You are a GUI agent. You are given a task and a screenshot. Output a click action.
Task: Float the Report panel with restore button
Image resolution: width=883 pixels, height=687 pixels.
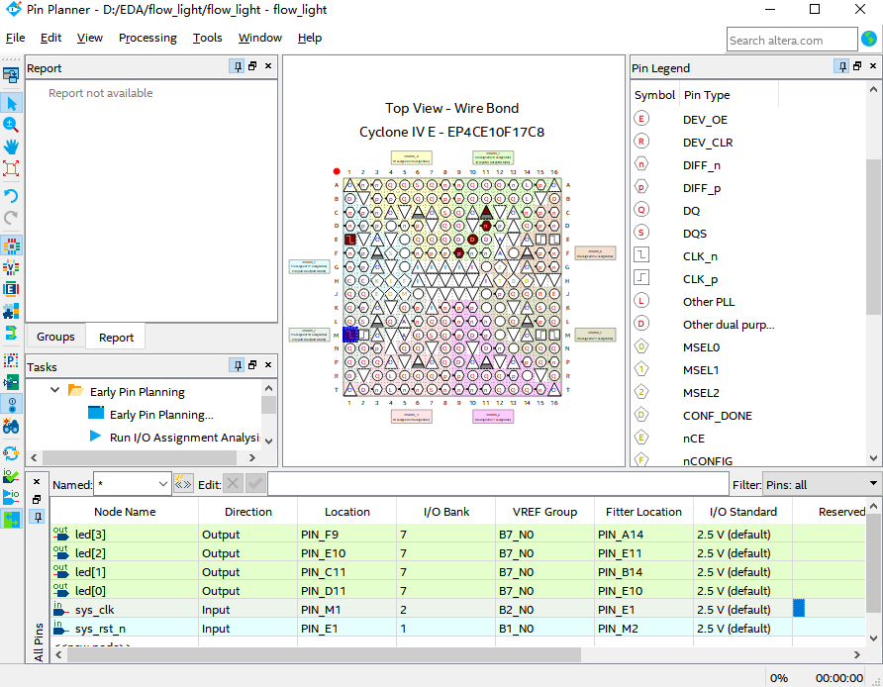[x=252, y=66]
